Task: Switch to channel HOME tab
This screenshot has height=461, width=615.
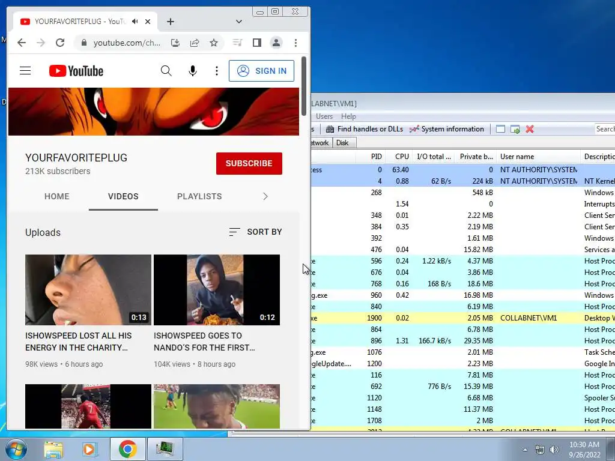Action: pos(57,196)
